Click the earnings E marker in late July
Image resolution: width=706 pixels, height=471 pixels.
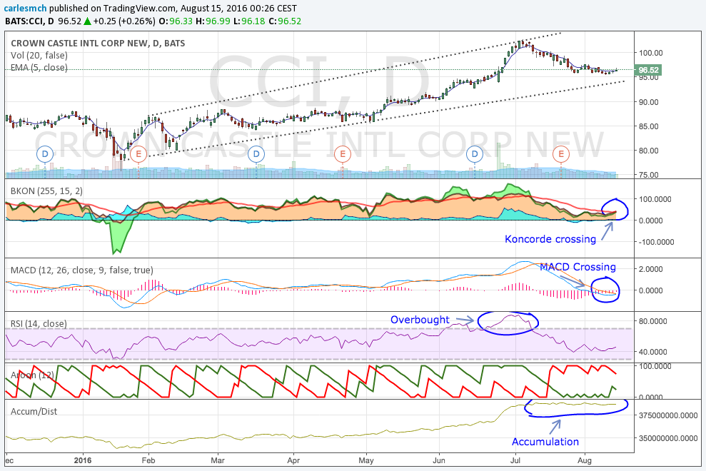[561, 154]
